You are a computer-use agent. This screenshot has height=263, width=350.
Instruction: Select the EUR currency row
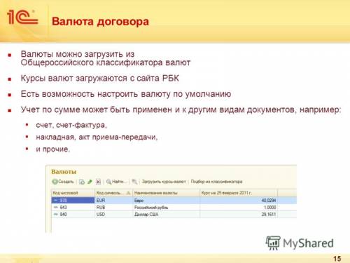[174, 201]
